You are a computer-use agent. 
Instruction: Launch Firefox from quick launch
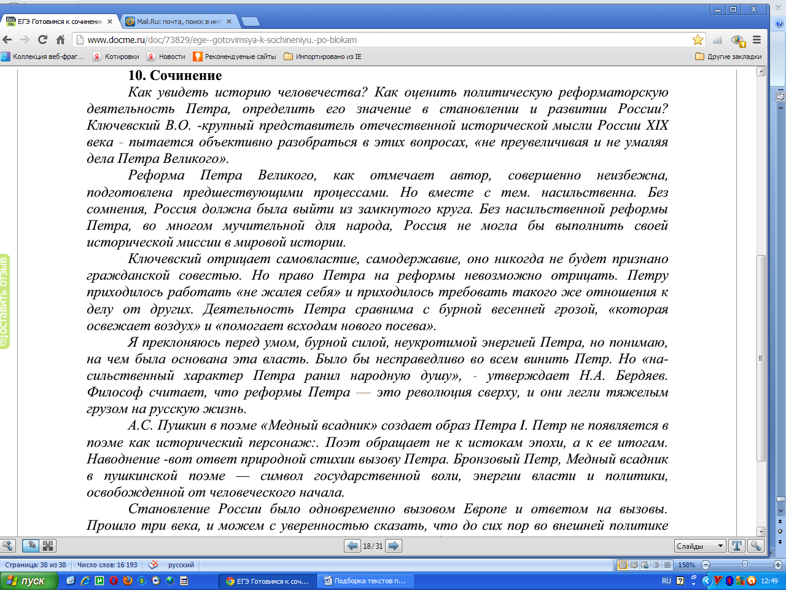click(x=128, y=581)
